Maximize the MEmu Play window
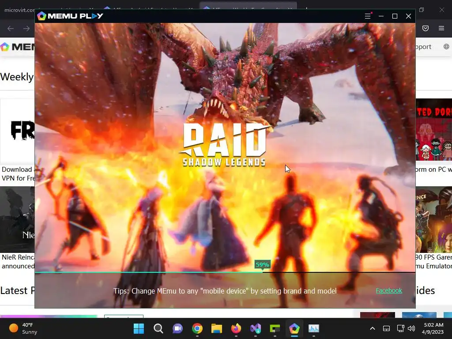 [395, 16]
